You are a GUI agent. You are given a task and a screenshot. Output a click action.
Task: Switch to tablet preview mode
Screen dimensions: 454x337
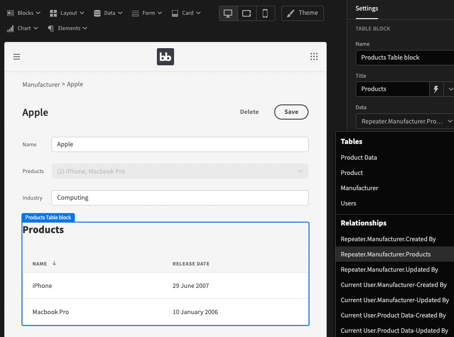[x=247, y=13]
